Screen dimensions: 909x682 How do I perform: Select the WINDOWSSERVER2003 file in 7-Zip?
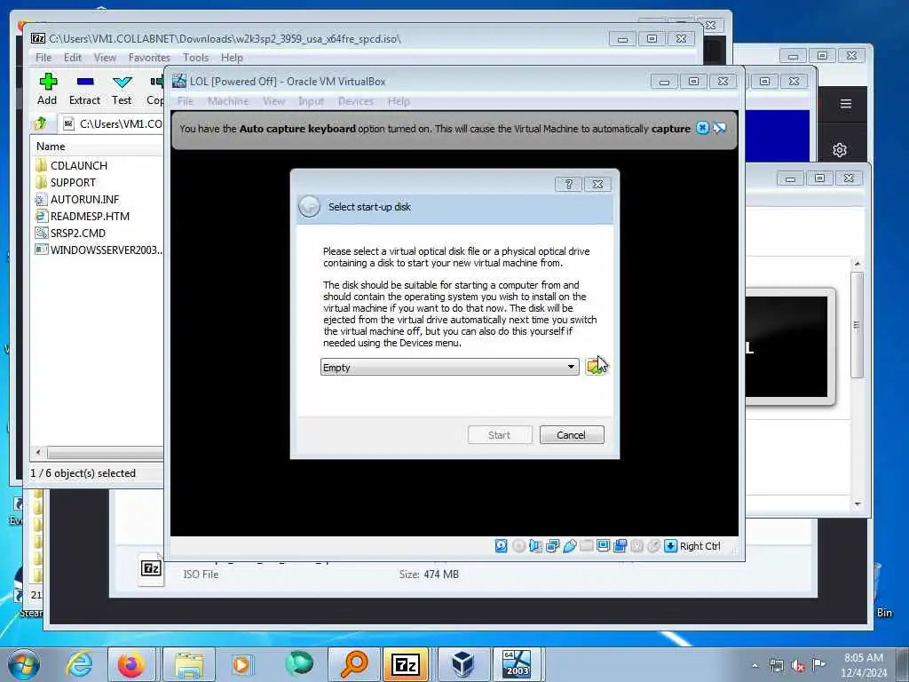pyautogui.click(x=99, y=250)
